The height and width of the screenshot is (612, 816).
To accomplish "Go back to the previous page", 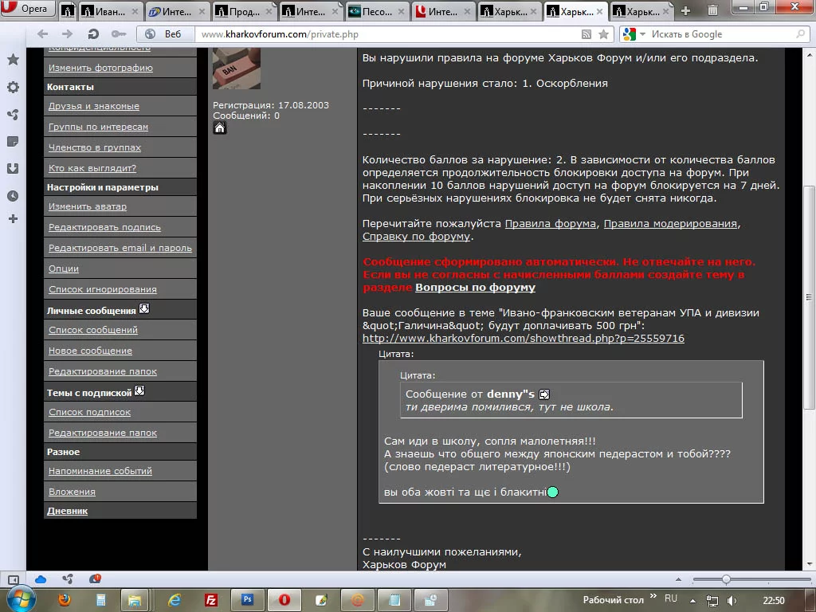I will (43, 33).
